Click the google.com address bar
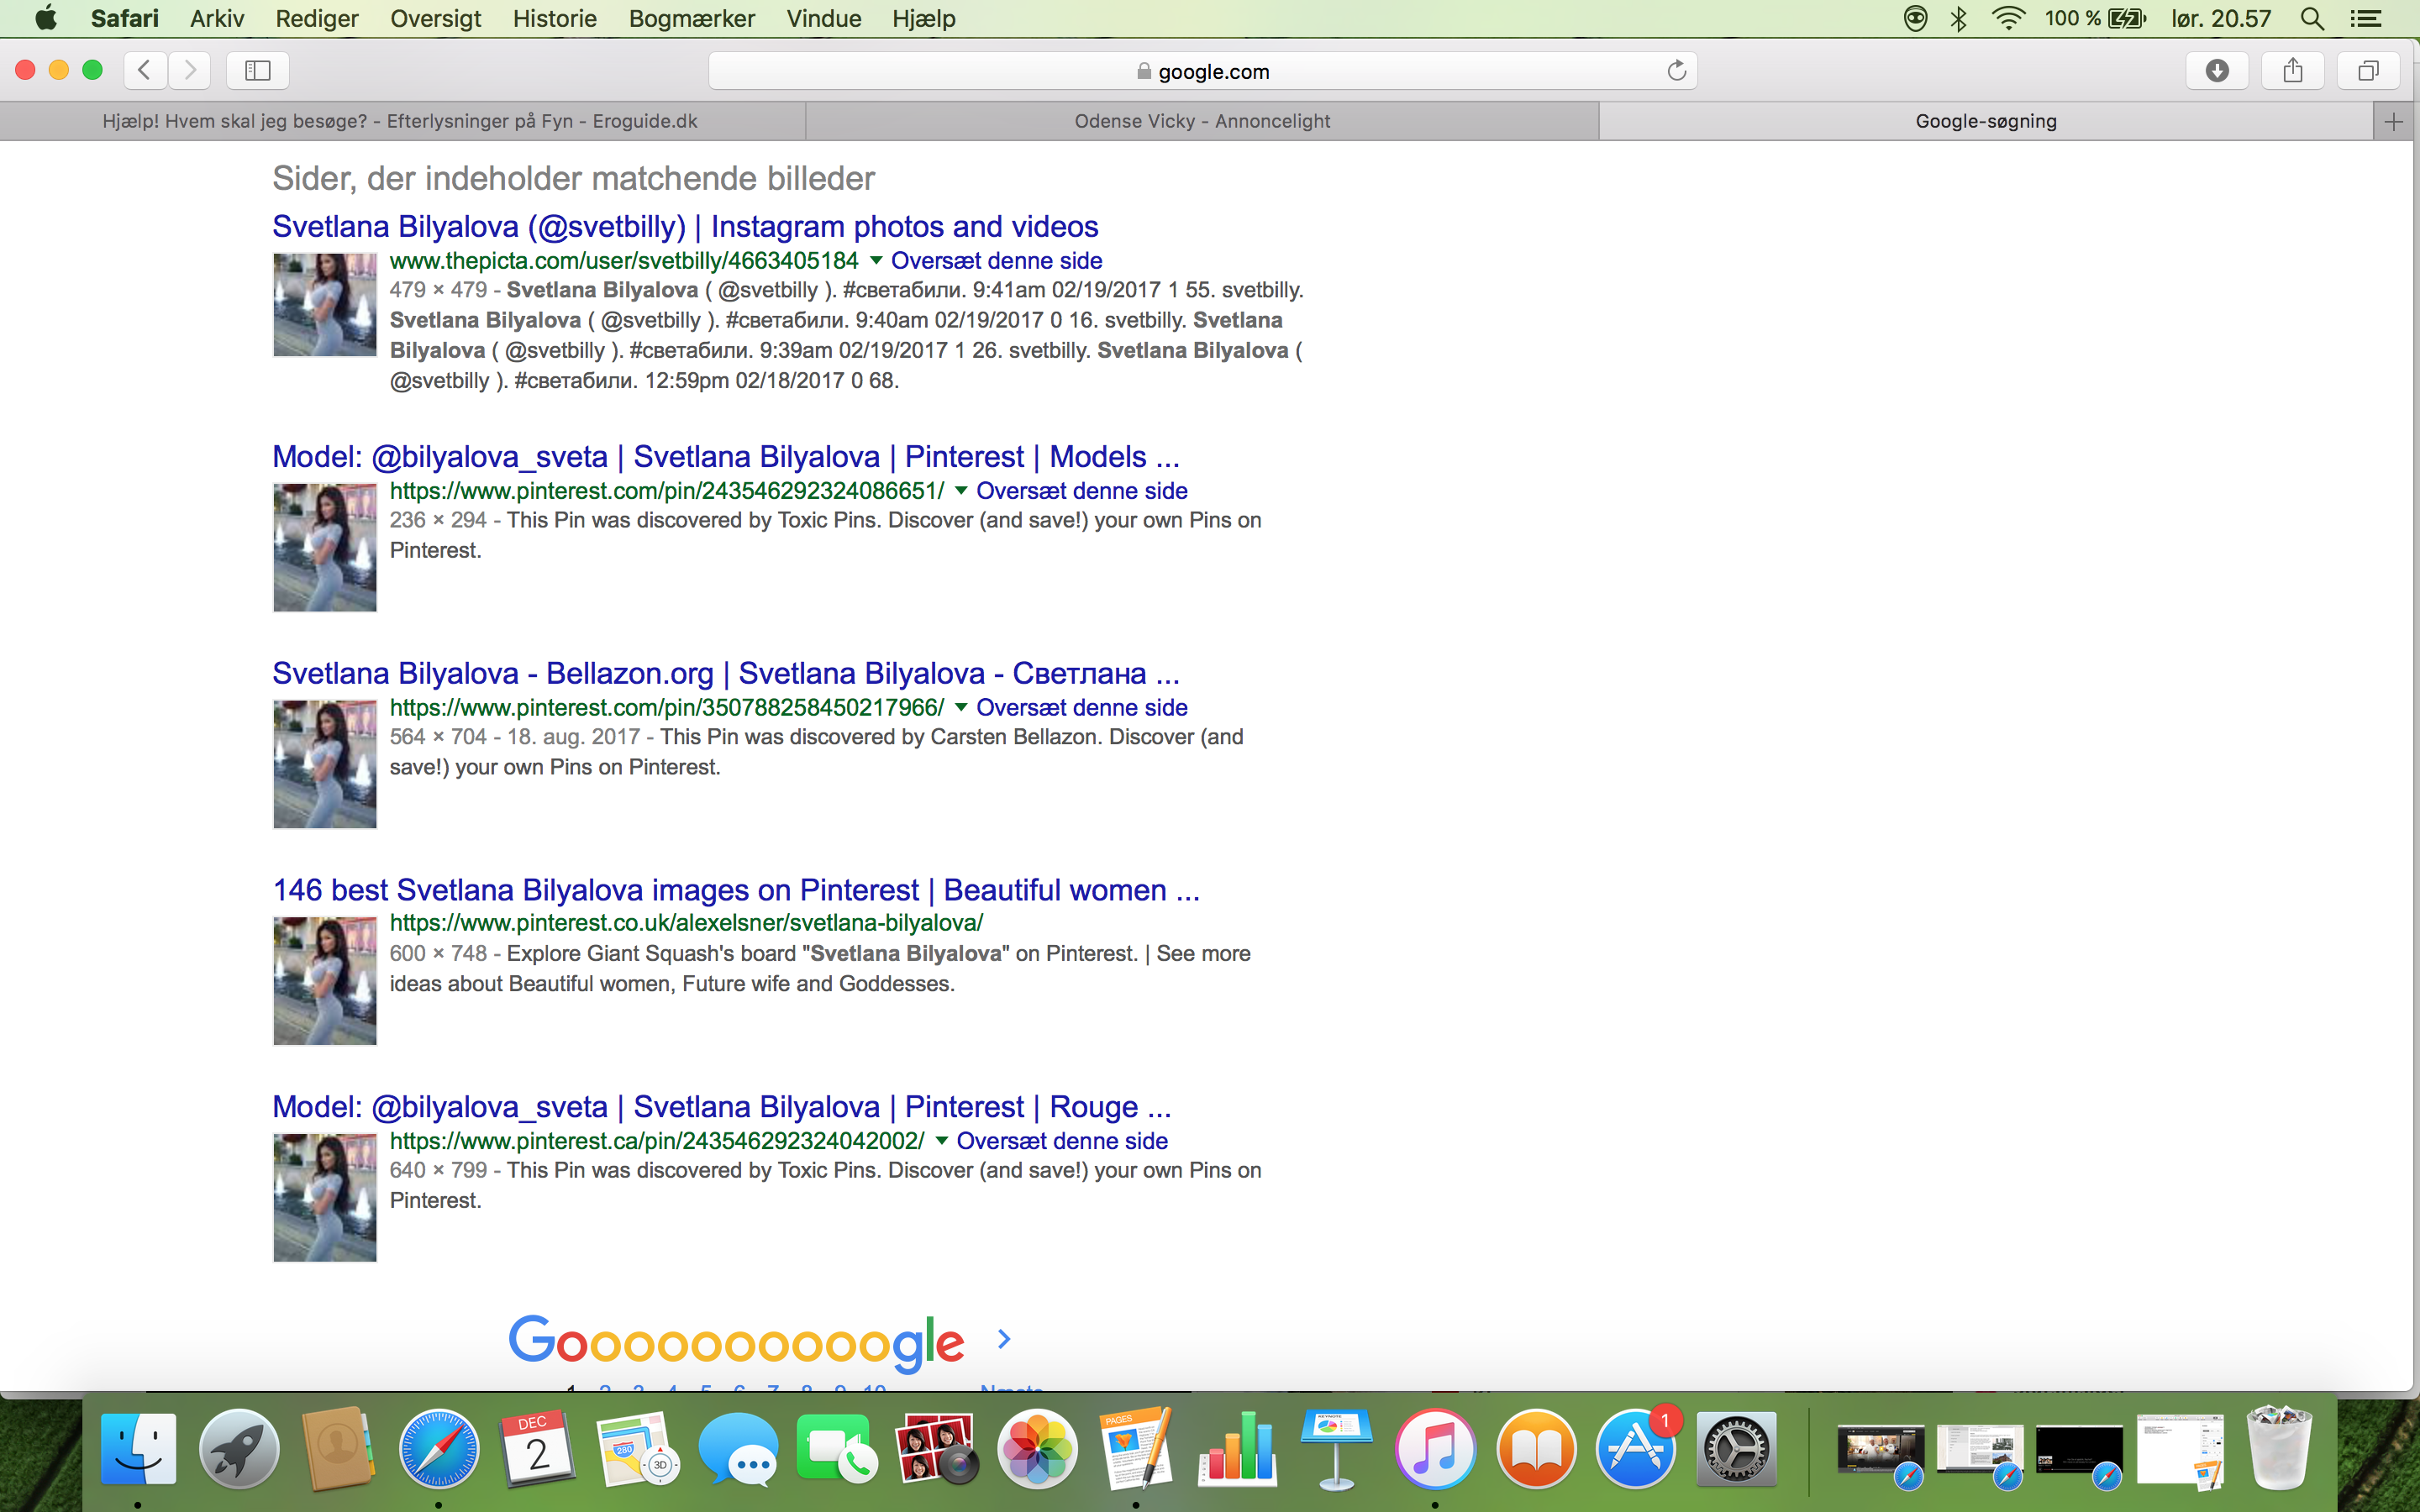2420x1512 pixels. pyautogui.click(x=1203, y=71)
